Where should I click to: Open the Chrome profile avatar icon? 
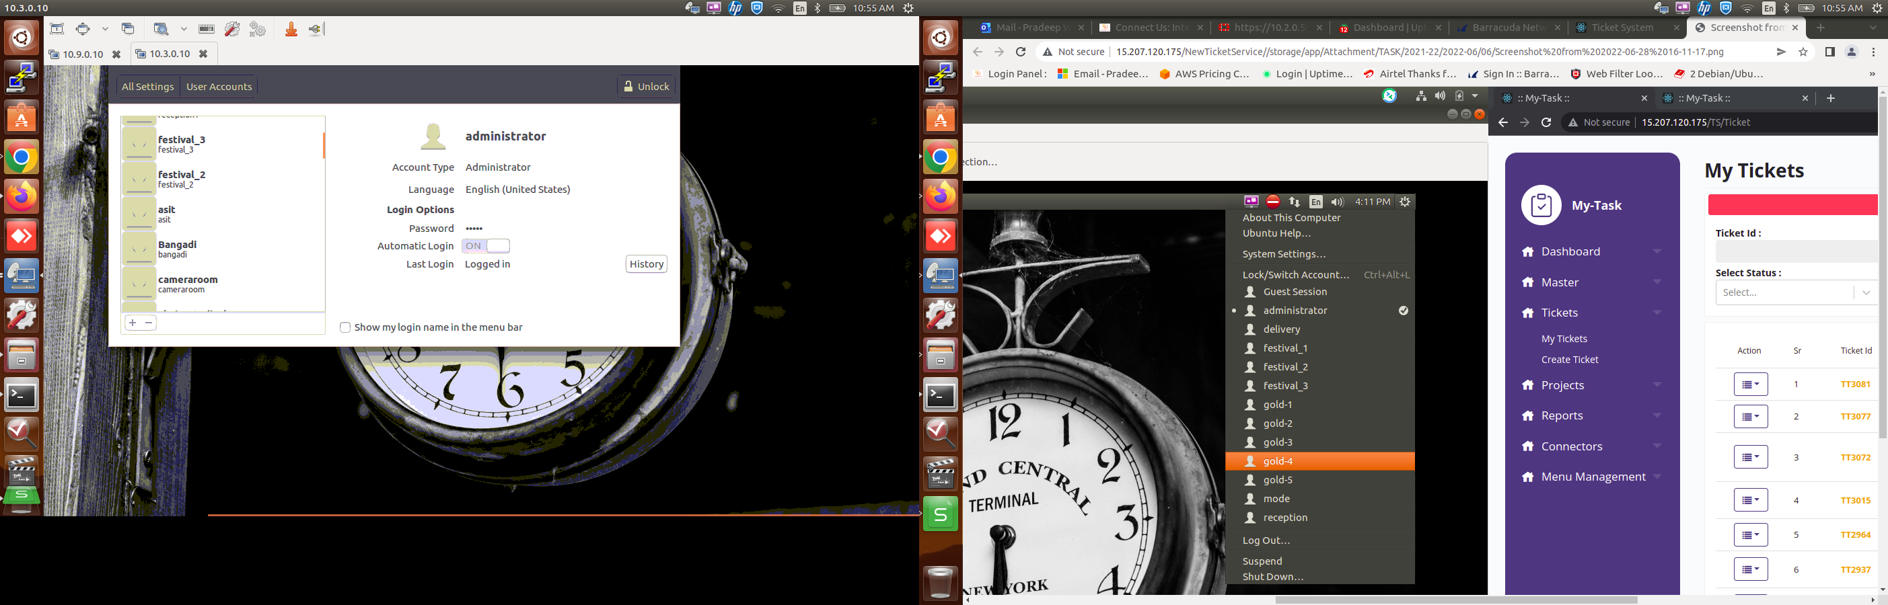[x=1852, y=52]
